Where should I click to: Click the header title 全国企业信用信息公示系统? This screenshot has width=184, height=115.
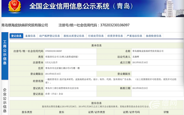(x=69, y=6)
